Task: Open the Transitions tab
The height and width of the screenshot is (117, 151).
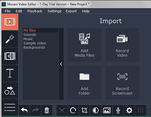Action: 10,56
